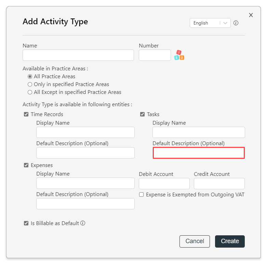Expand the language selector chevron arrow
The width and height of the screenshot is (267, 264).
(x=225, y=23)
